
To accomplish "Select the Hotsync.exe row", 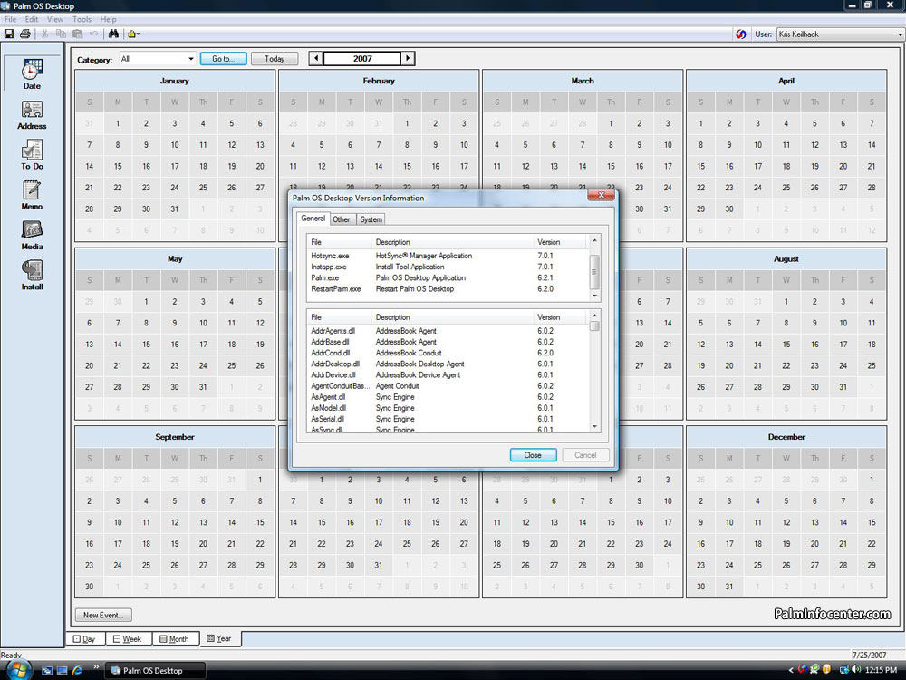I will (x=448, y=256).
